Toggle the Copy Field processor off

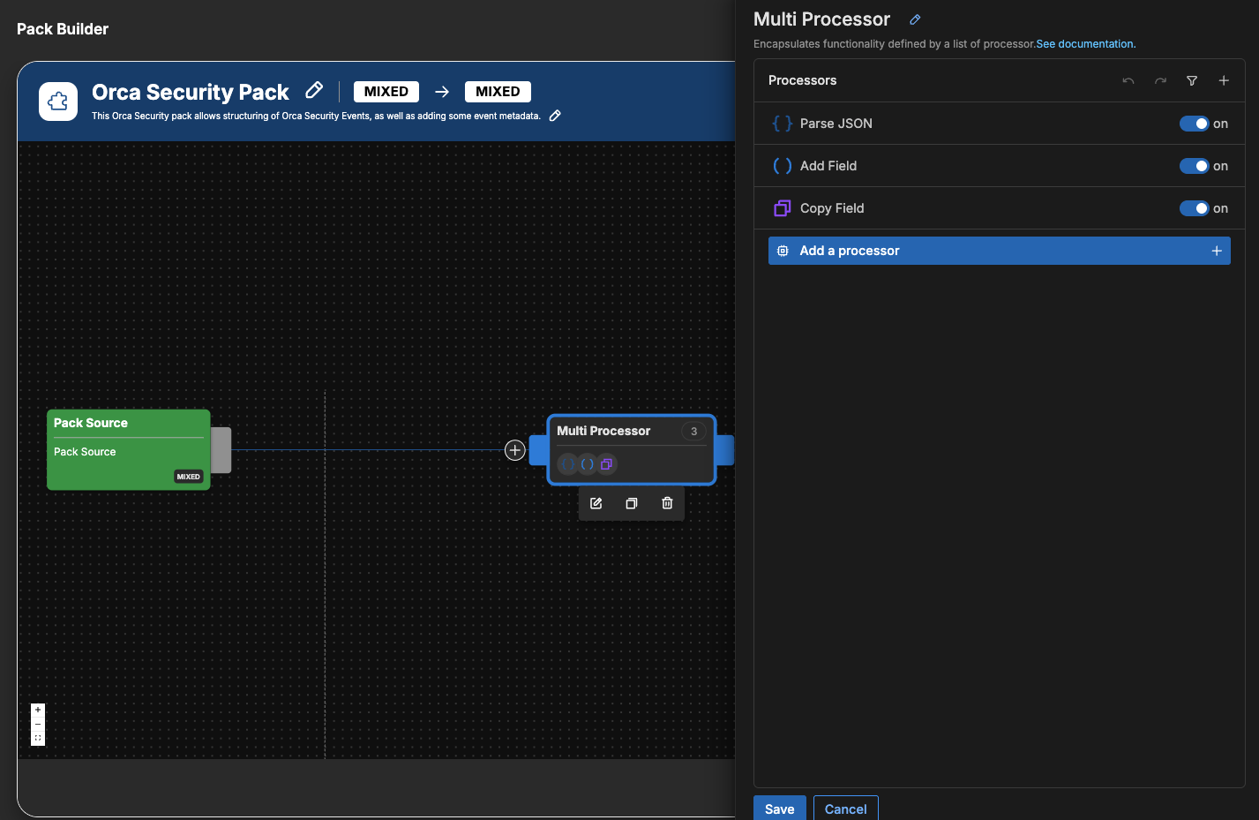1194,208
